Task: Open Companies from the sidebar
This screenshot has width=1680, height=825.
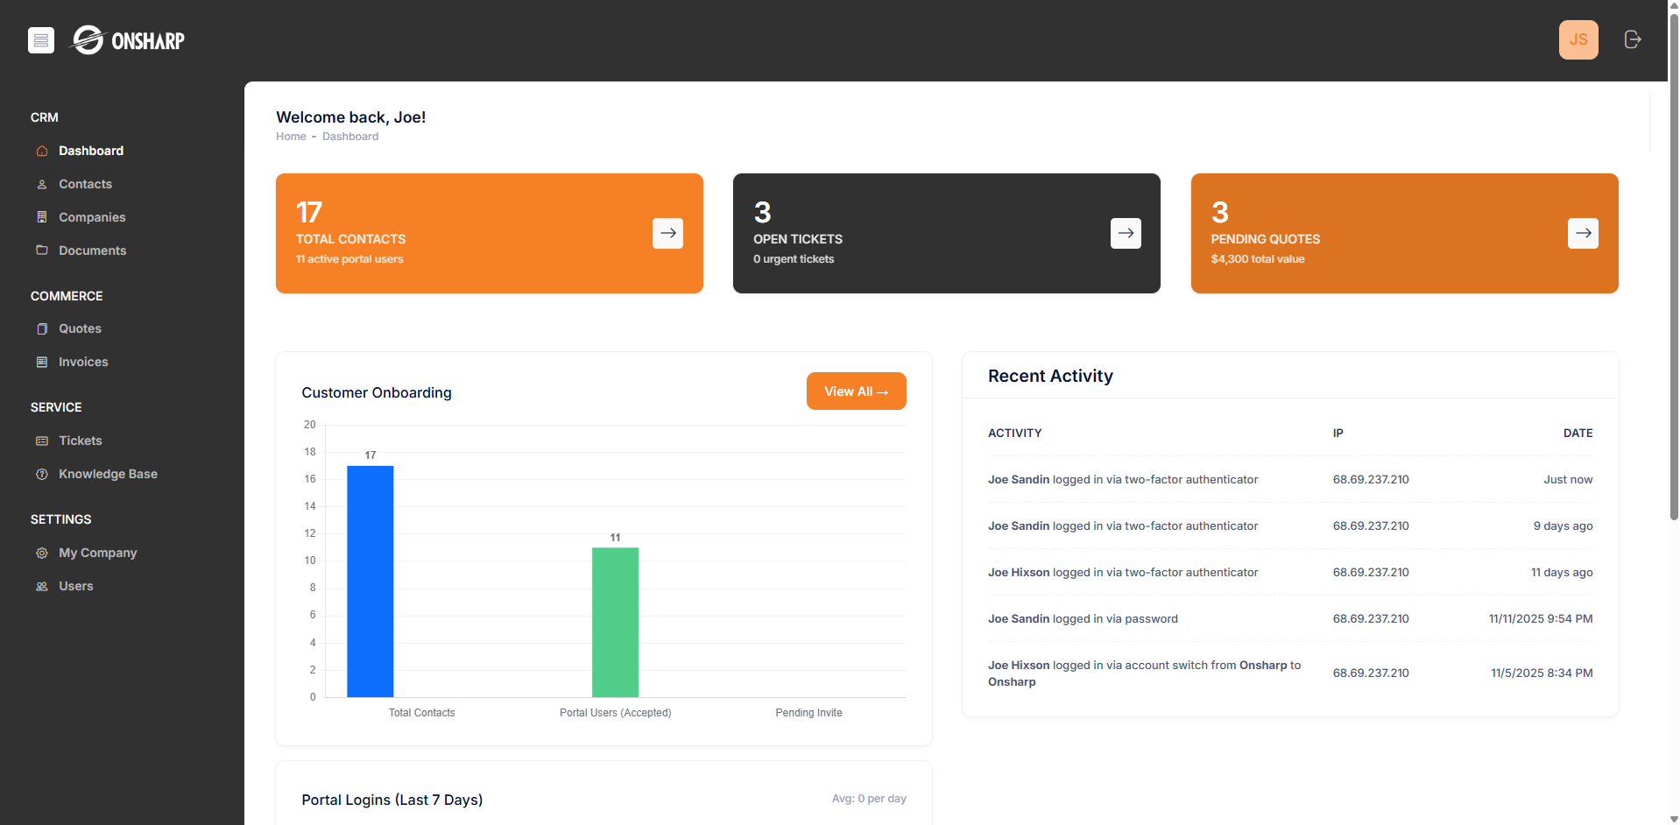Action: coord(92,217)
